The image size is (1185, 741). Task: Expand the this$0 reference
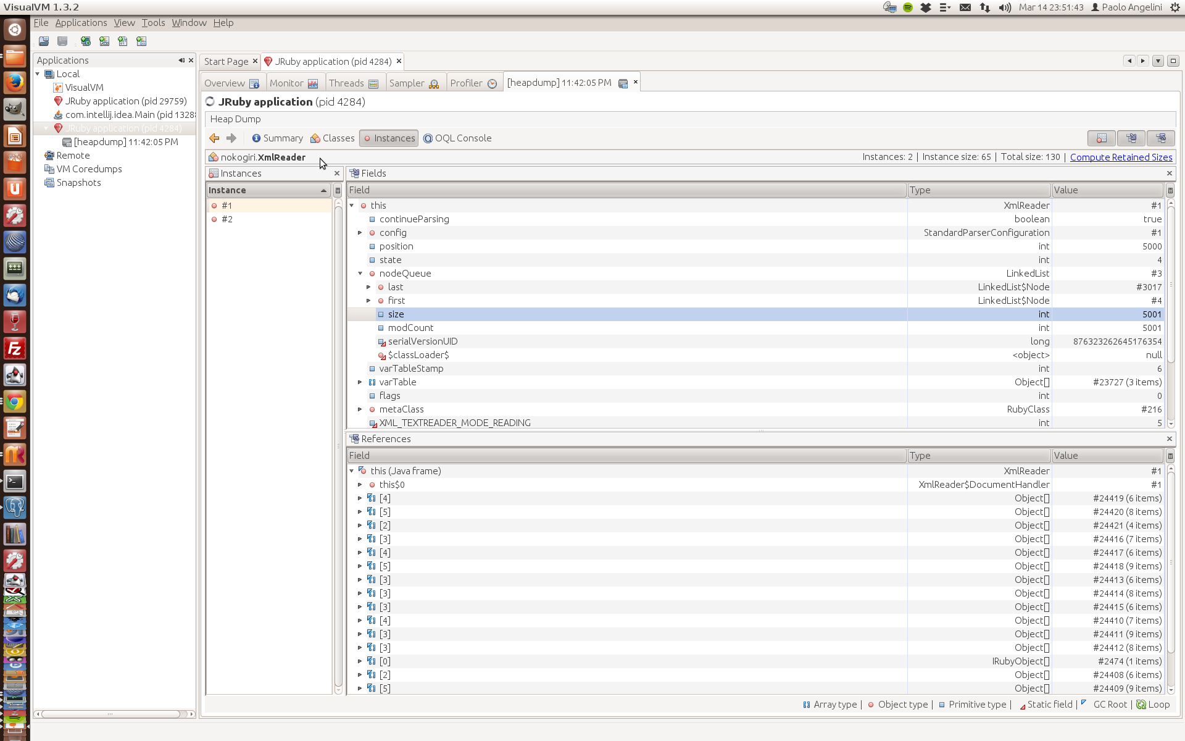[360, 485]
